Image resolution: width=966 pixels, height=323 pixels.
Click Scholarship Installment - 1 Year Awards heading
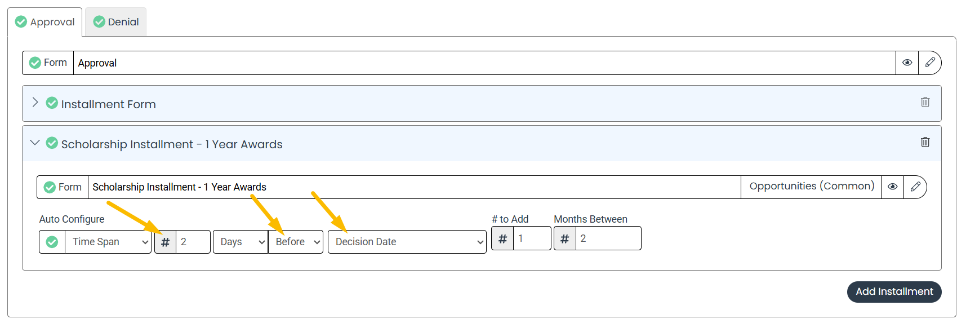pos(172,144)
